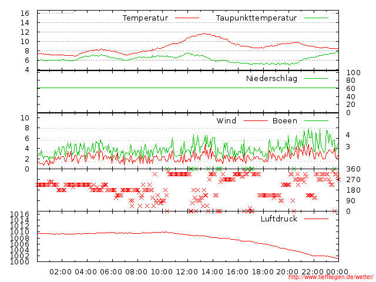376x282 pixels.
Task: Click the "80" precipitation axis value
Action: 351,80
